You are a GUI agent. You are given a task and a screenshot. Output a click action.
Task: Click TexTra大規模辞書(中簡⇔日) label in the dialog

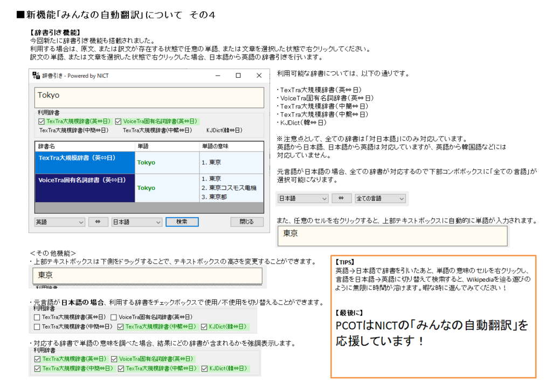(74, 131)
